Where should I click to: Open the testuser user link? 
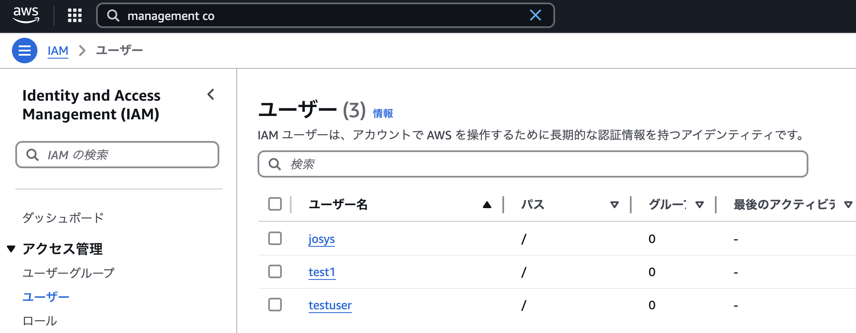point(330,305)
